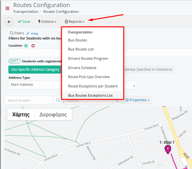Toggle Students with registered switch
192x169 pixels.
click(x=15, y=61)
